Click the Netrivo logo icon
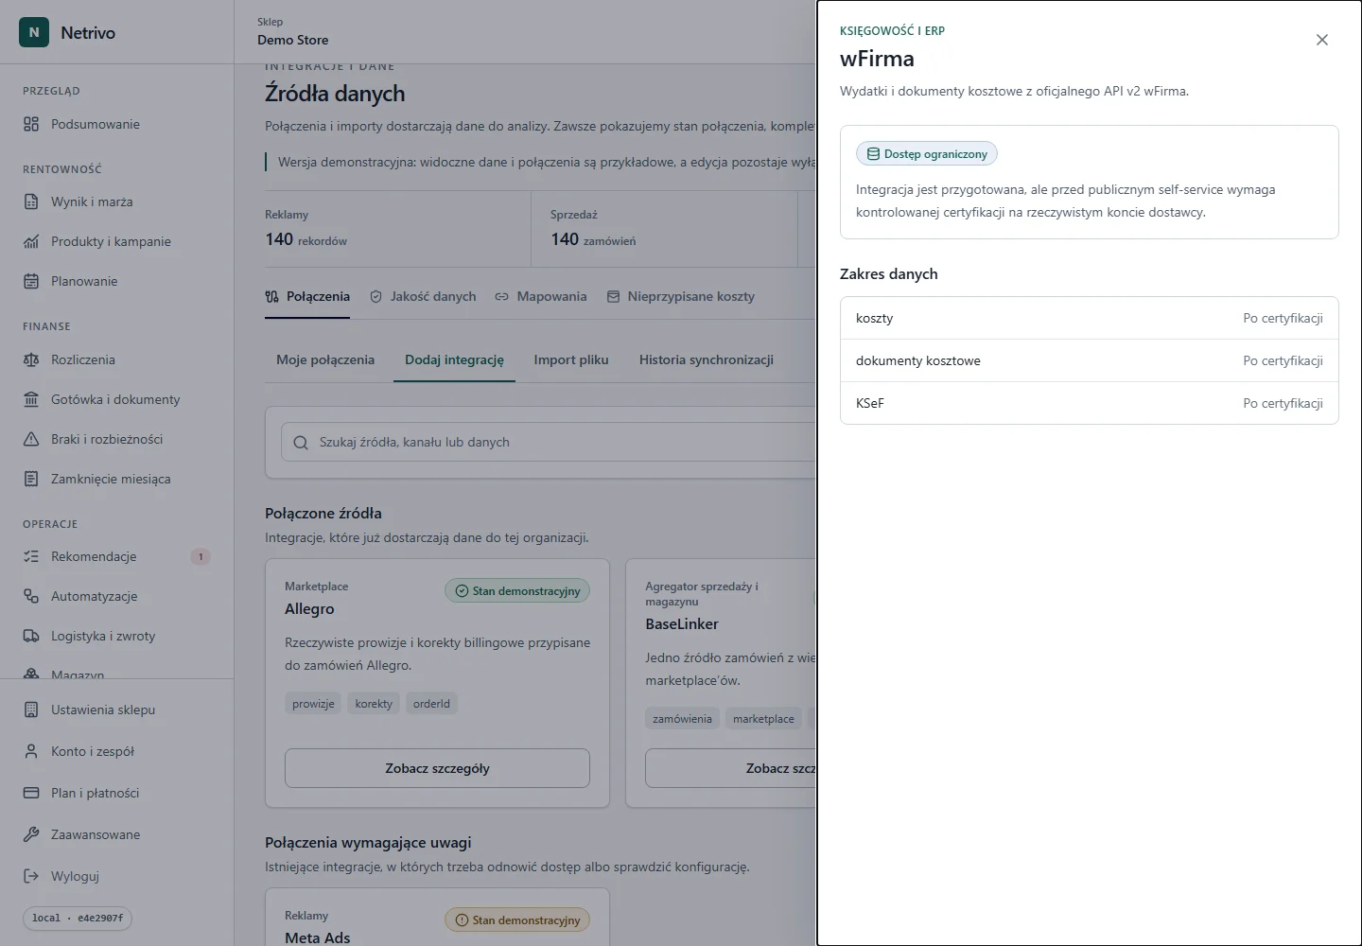This screenshot has height=946, width=1362. pyautogui.click(x=34, y=32)
